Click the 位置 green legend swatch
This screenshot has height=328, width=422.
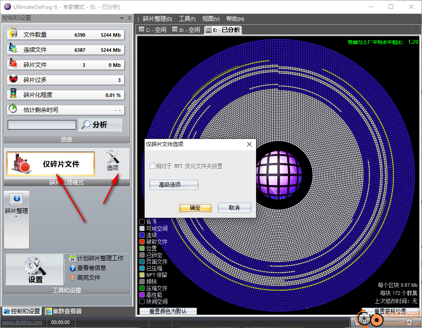142,248
